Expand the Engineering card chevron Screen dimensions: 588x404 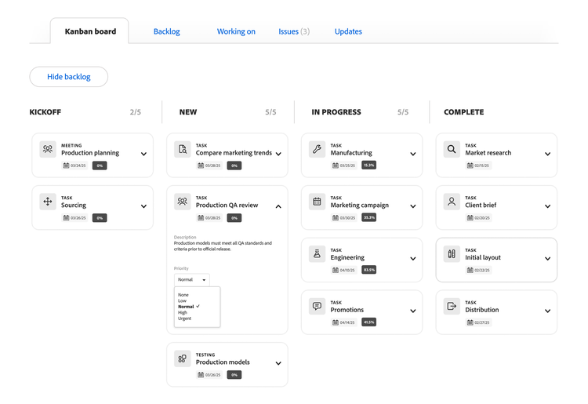click(x=413, y=258)
